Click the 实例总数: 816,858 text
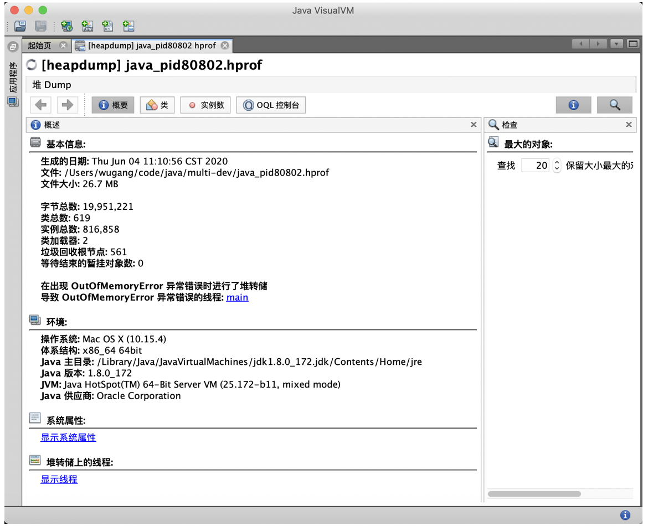The height and width of the screenshot is (526, 648). pyautogui.click(x=80, y=229)
